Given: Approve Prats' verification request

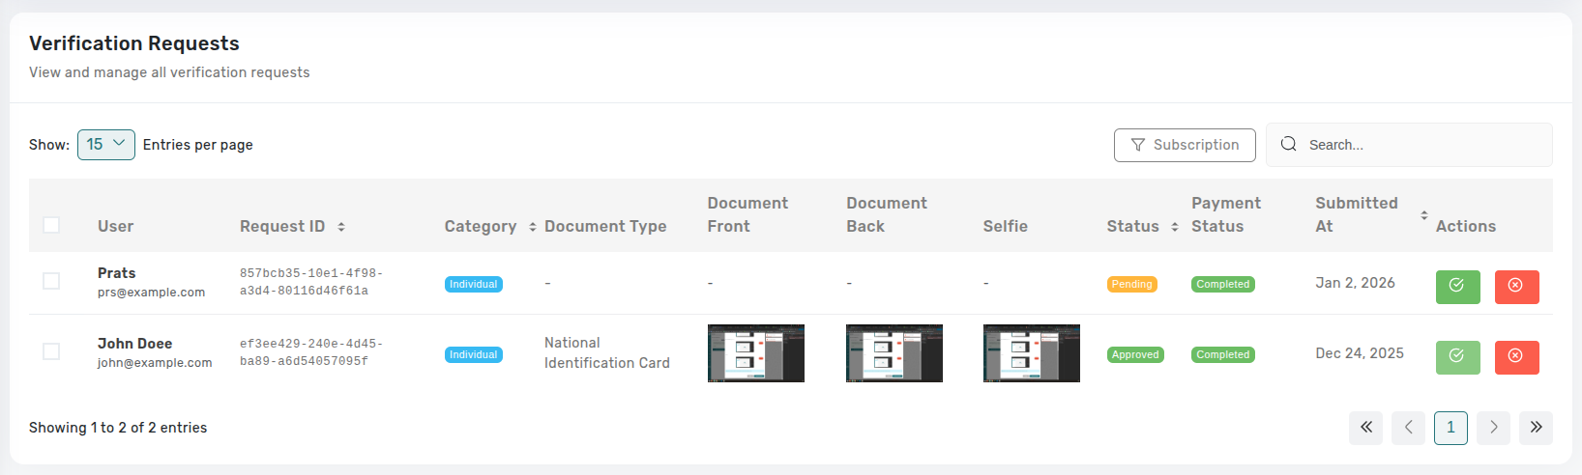Looking at the screenshot, I should point(1457,287).
